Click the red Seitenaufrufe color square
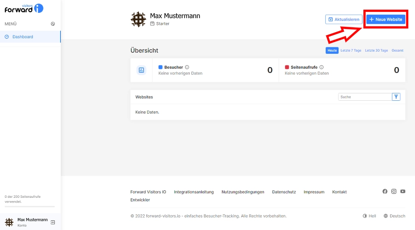This screenshot has height=230, width=415. click(287, 67)
